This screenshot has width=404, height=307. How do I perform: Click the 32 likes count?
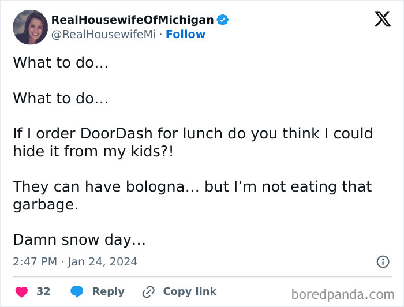tap(43, 291)
